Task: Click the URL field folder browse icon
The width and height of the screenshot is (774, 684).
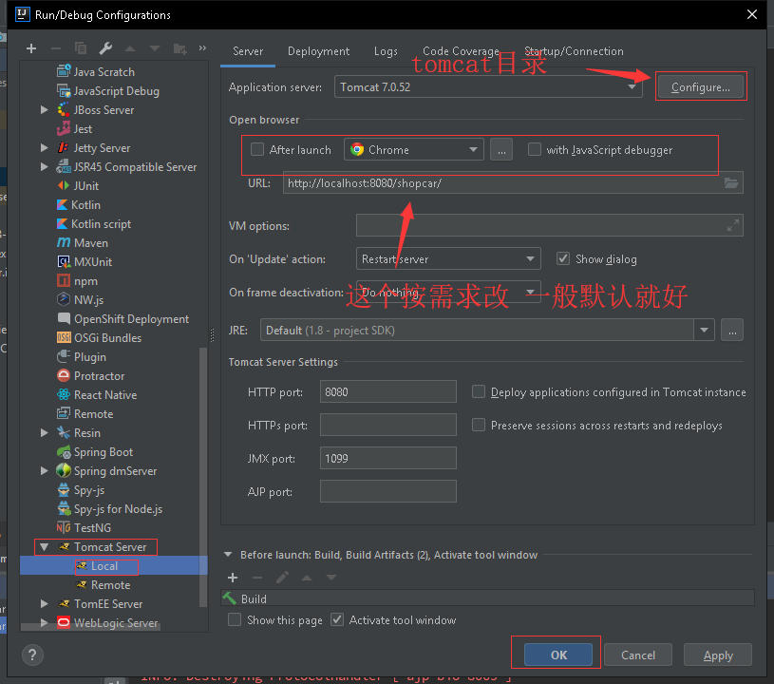Action: point(731,183)
